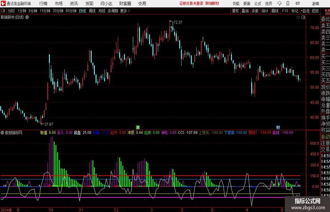The height and width of the screenshot is (212, 330).
Task: Click the 70.00 price axis label
Action: pyautogui.click(x=314, y=28)
